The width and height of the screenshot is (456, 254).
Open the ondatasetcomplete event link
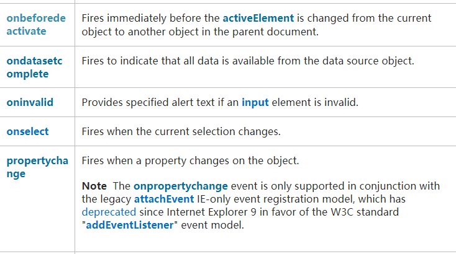34,68
